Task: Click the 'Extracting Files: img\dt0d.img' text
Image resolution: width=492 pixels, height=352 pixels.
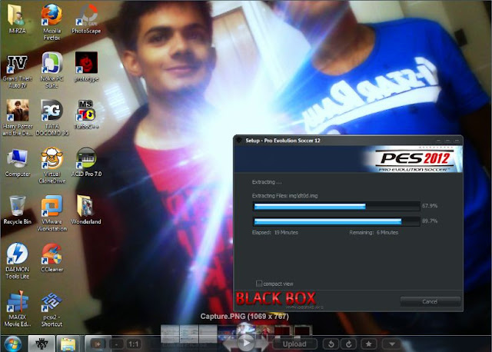Action: [x=285, y=196]
